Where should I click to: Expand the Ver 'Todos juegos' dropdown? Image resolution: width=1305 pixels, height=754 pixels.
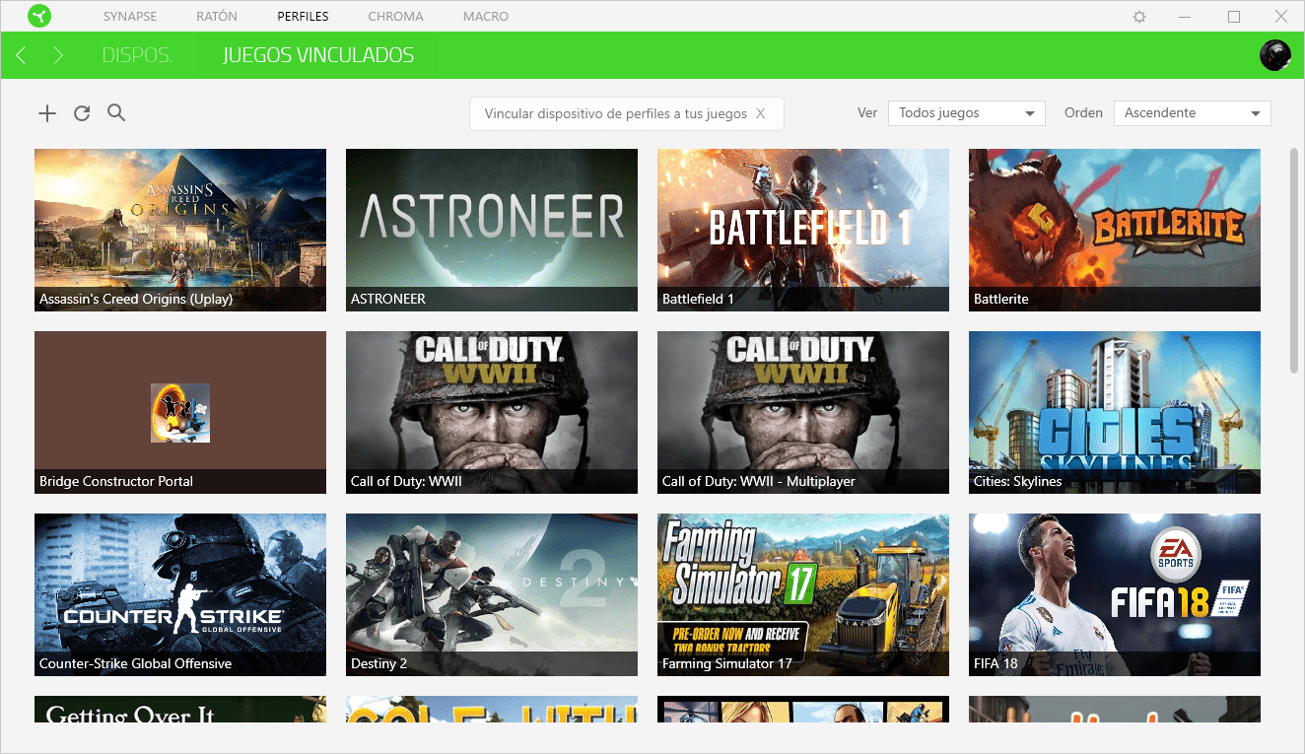(966, 113)
